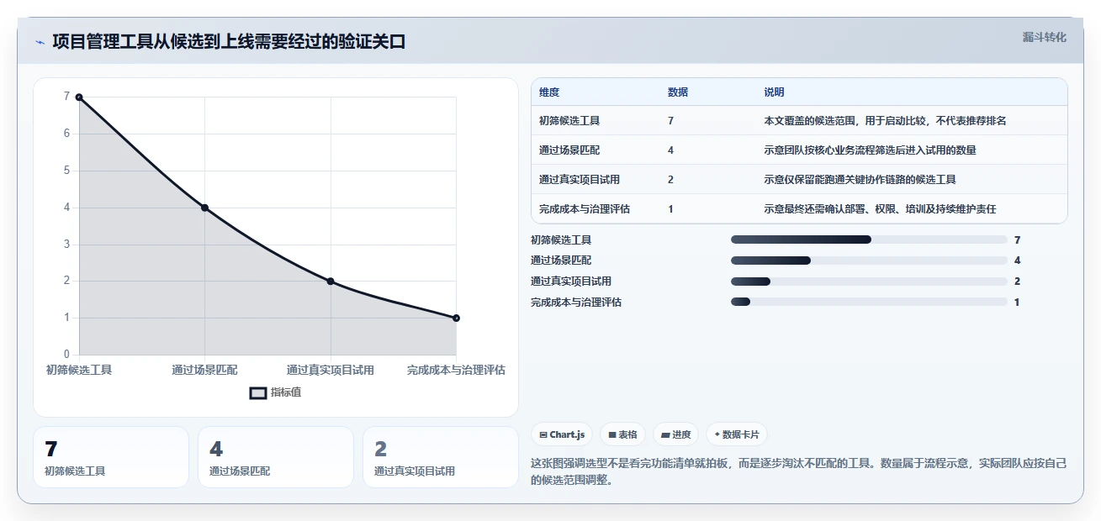Image resolution: width=1101 pixels, height=521 pixels.
Task: Click x-axis label 初筛候选工具 under the chart
Action: 79,370
